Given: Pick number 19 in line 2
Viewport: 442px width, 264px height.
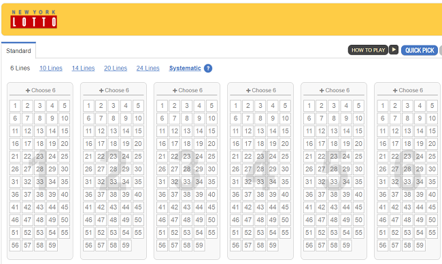Looking at the screenshot, I should pos(126,144).
